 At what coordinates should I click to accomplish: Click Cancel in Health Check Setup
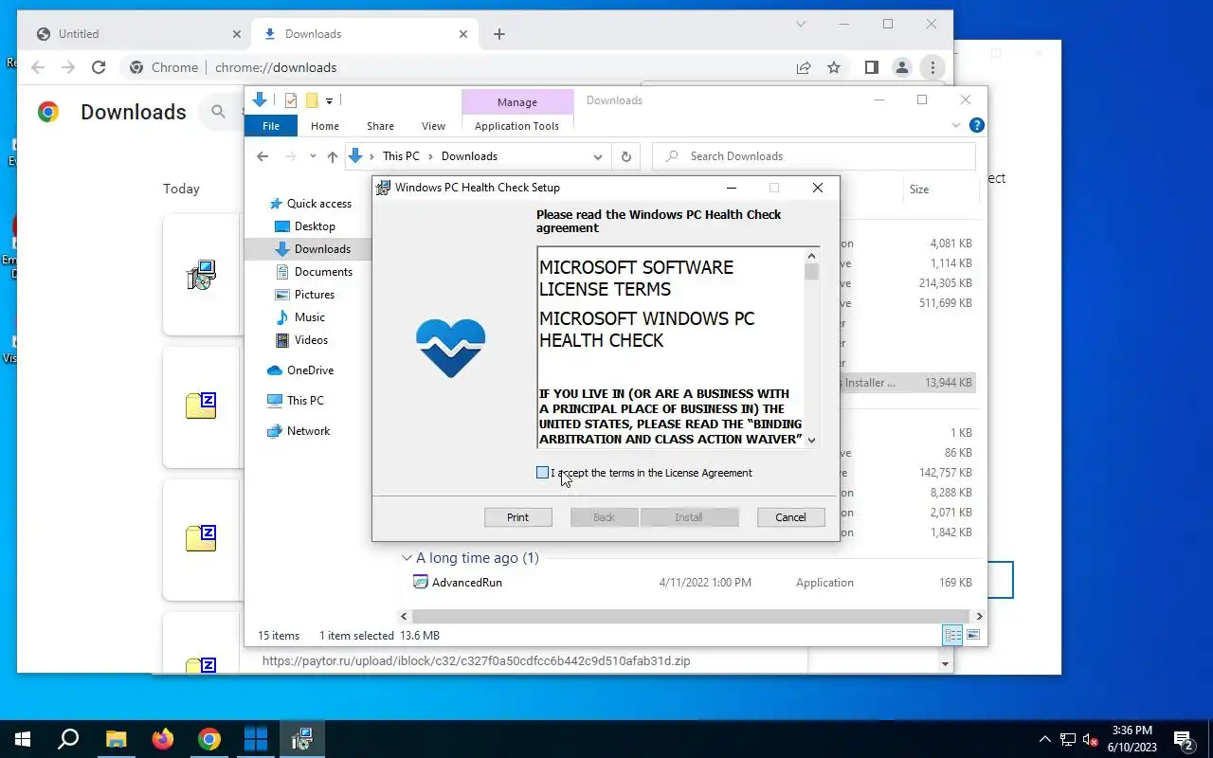click(790, 517)
